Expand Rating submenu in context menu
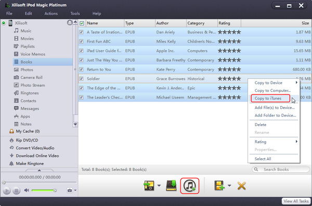The width and height of the screenshot is (312, 206). pyautogui.click(x=296, y=142)
